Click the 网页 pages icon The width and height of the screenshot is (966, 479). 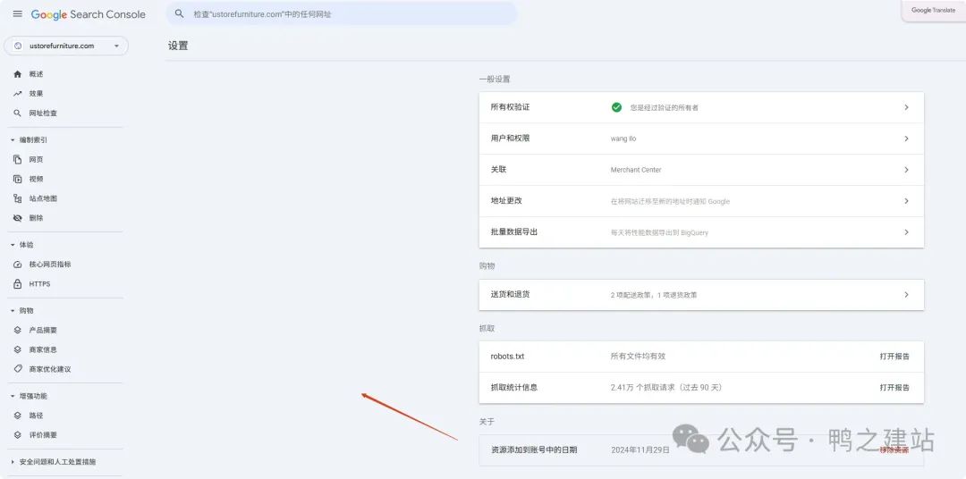pyautogui.click(x=17, y=159)
